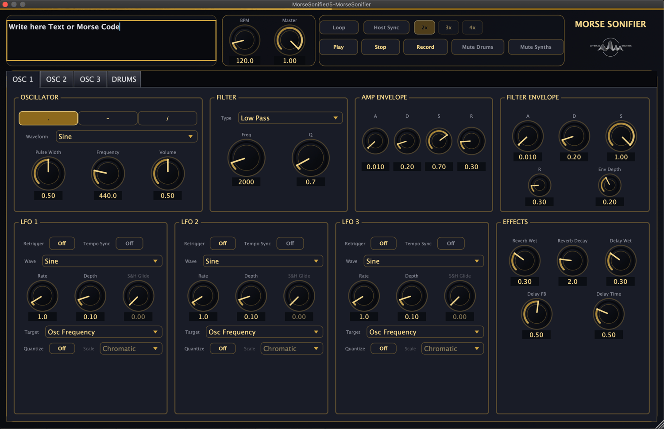The image size is (664, 429).
Task: Click the Delay Time knob
Action: click(609, 314)
